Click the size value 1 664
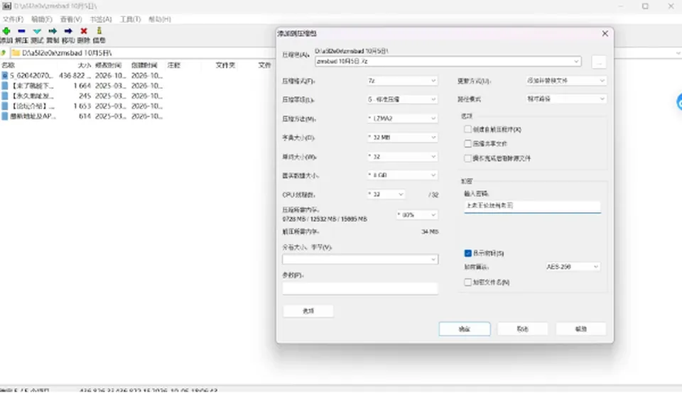Image resolution: width=682 pixels, height=393 pixels. pos(82,86)
